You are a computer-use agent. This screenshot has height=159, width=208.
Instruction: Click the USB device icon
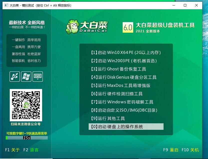click(x=14, y=77)
